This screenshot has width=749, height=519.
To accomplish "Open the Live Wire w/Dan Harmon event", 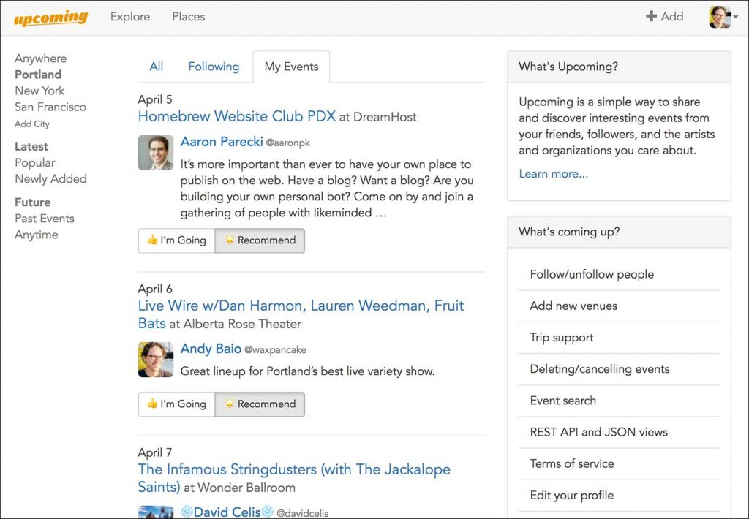I will click(x=301, y=314).
